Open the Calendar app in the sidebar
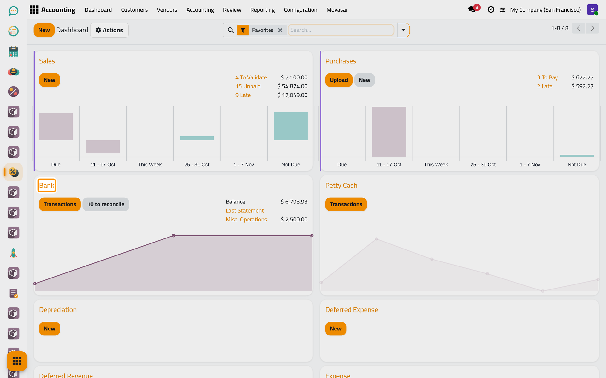 13,51
